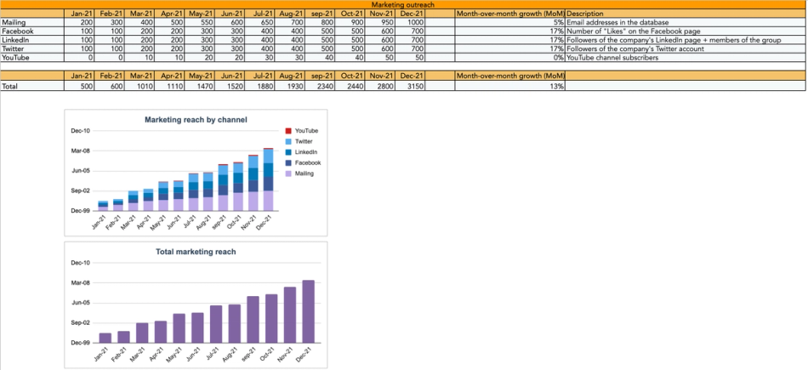Click the Mailing Jul-21 cell showing 650
This screenshot has width=808, height=370.
coord(259,23)
